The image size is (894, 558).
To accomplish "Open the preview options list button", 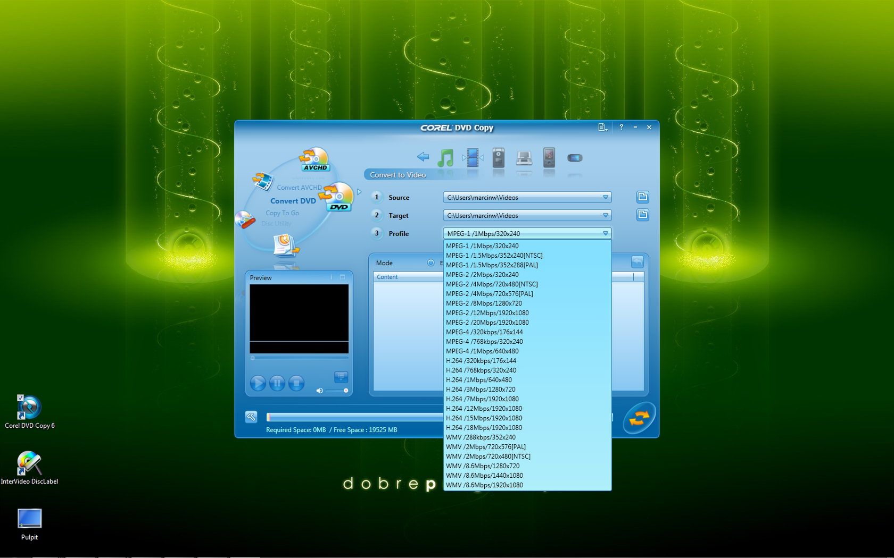I will pyautogui.click(x=341, y=377).
